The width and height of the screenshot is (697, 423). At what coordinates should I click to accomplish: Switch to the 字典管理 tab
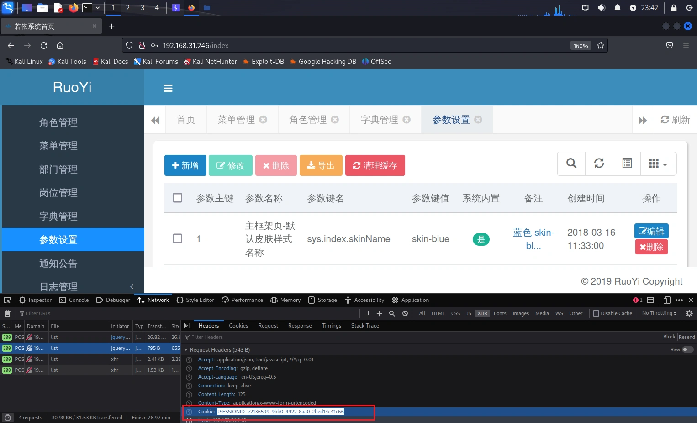pyautogui.click(x=379, y=120)
